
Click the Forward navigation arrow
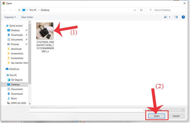11,10
